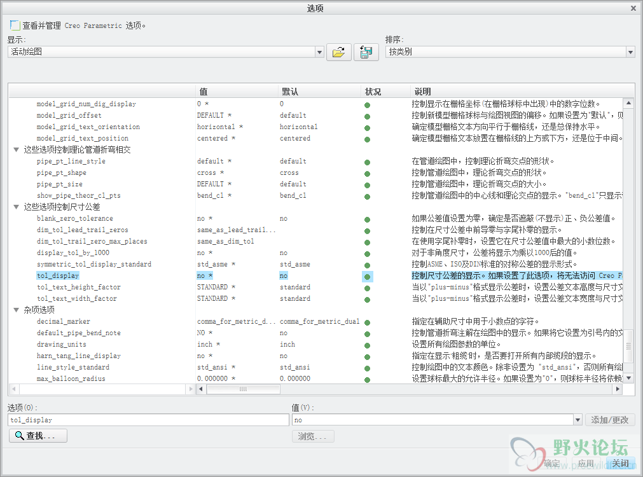The height and width of the screenshot is (477, 643).
Task: Click the Status (状况) column header
Action: point(385,92)
